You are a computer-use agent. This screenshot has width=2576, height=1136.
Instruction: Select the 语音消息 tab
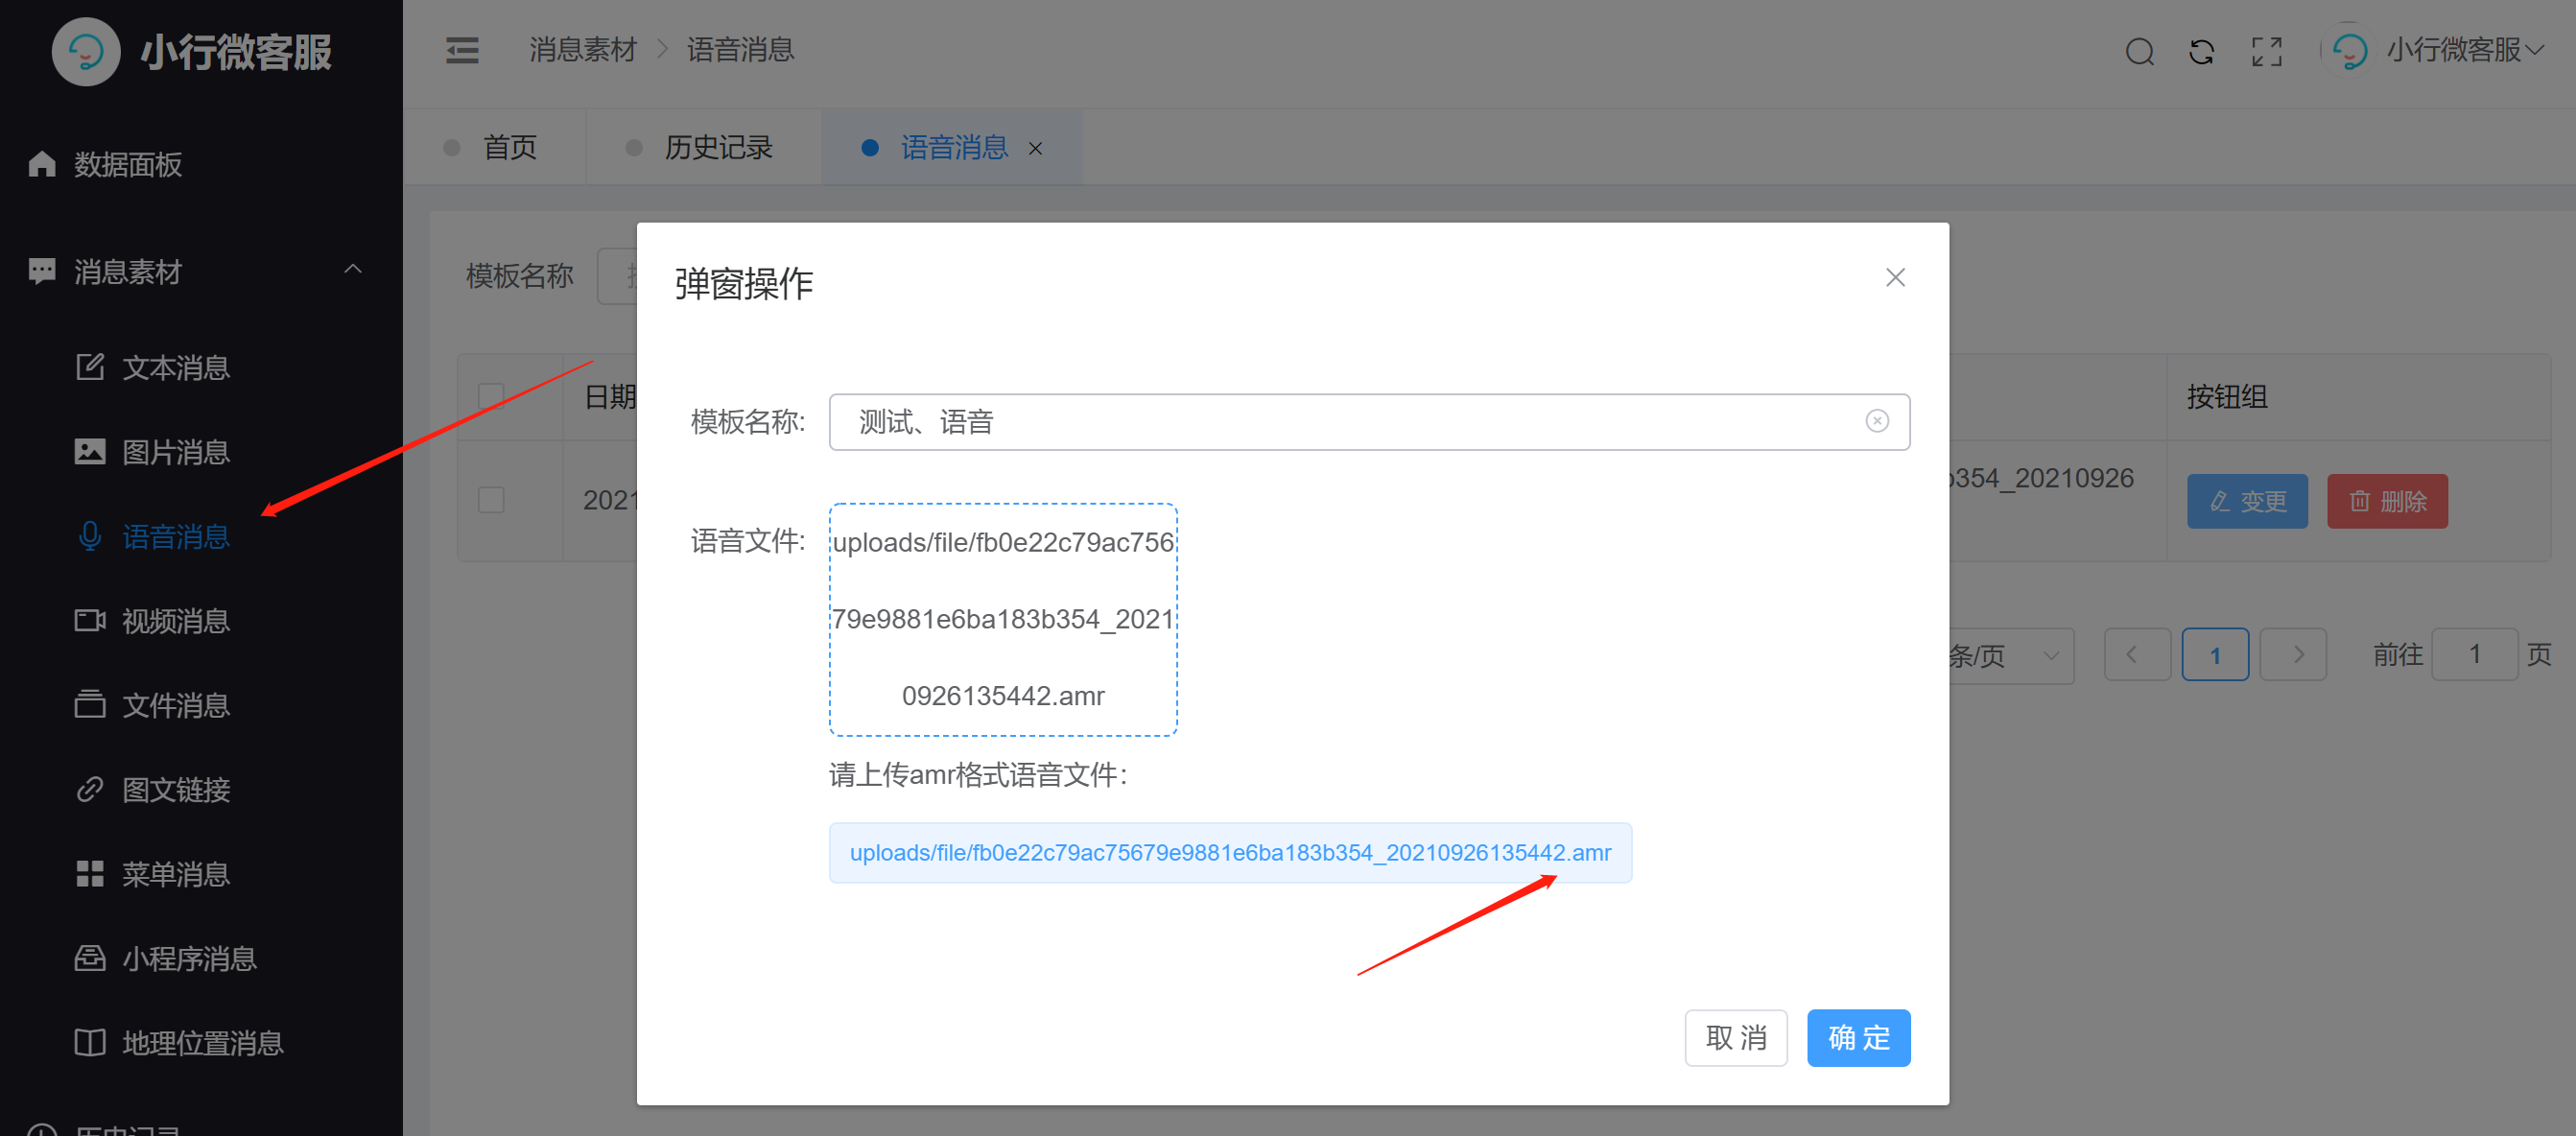click(x=953, y=147)
